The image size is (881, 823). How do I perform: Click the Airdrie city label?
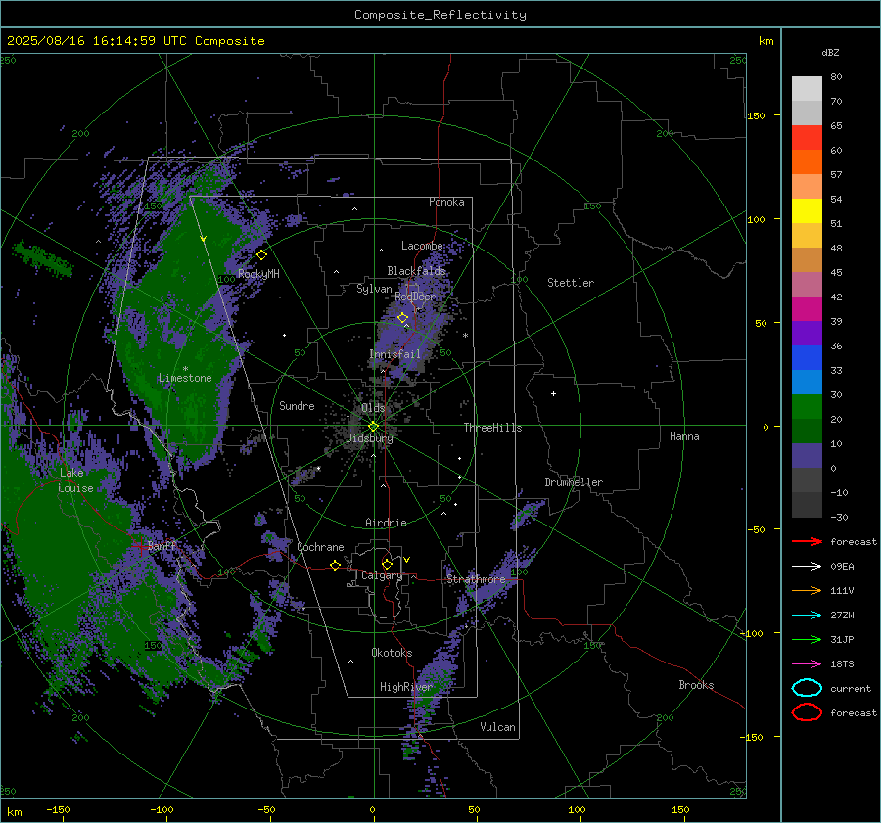386,523
